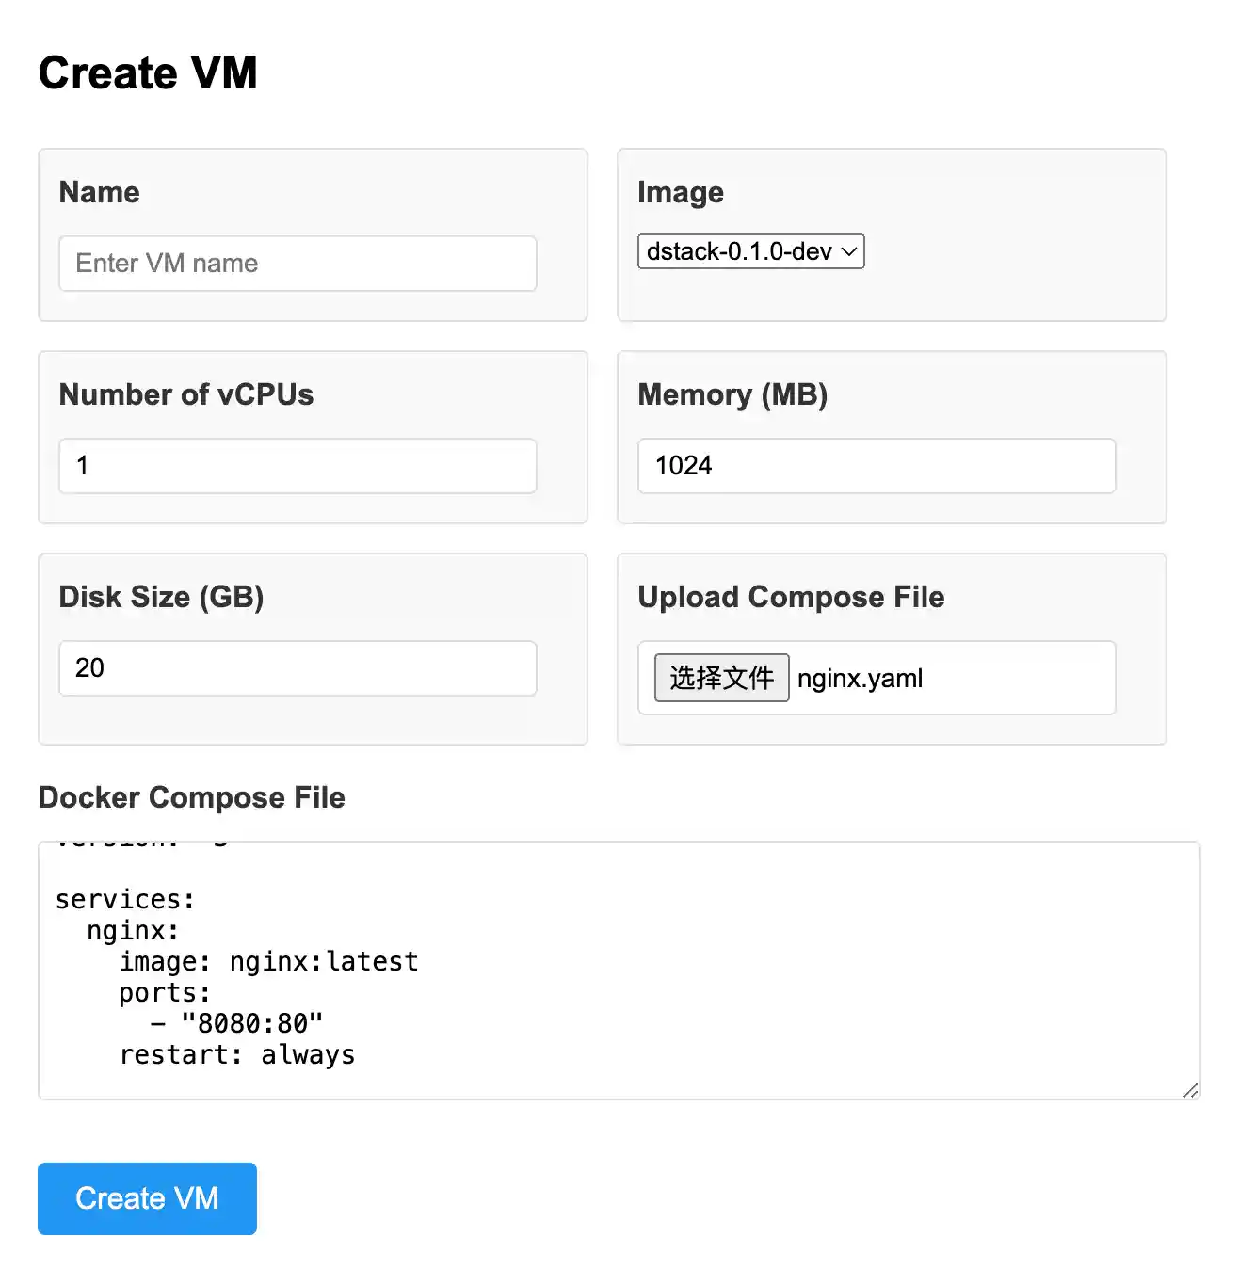
Task: Click the Memory (MB) label
Action: point(732,394)
